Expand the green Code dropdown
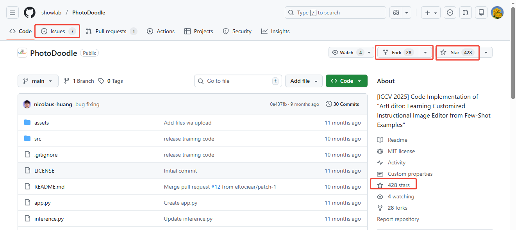The height and width of the screenshot is (230, 516). (346, 81)
